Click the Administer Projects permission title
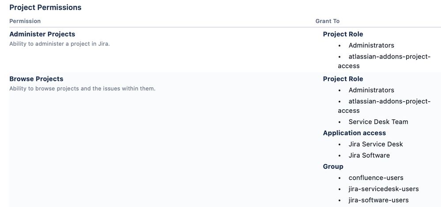Viewport: 441px width, 207px height. pos(42,34)
